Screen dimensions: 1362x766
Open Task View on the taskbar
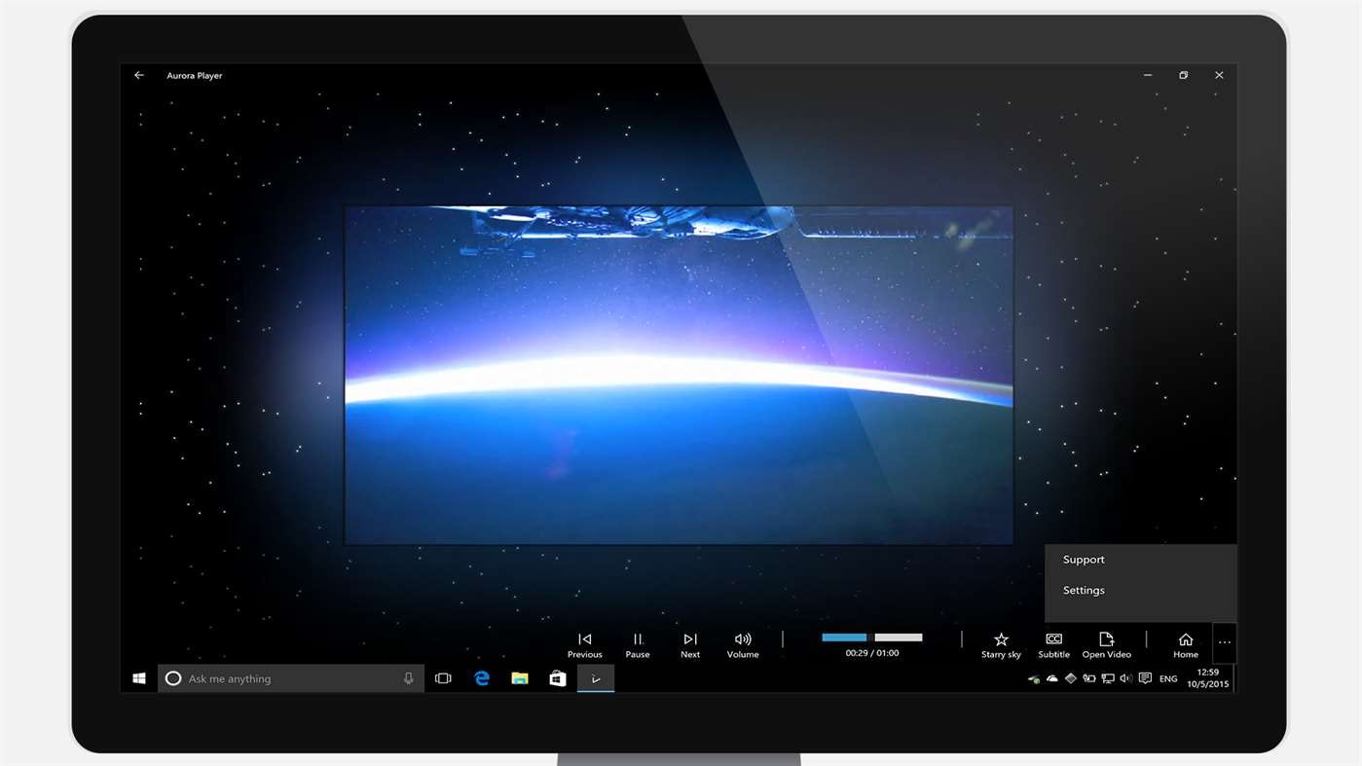pyautogui.click(x=443, y=678)
